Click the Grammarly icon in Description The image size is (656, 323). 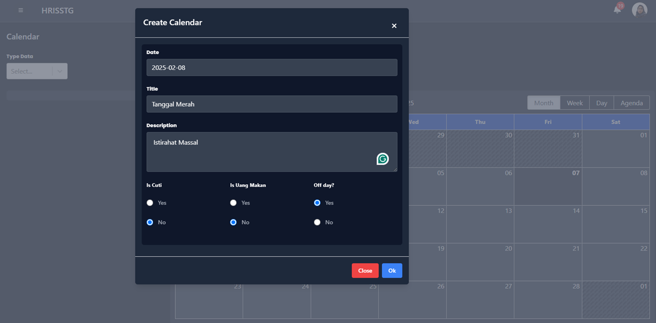point(383,159)
